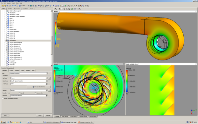Click the Load Results icon at toolbar start
The width and height of the screenshot is (198, 124).
click(3, 6)
